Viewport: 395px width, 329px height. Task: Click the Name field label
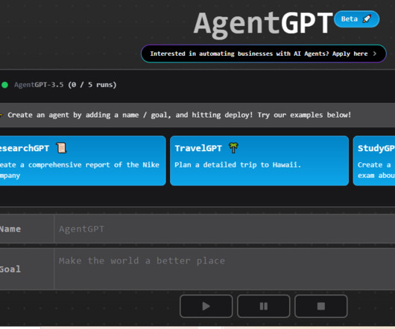(x=10, y=229)
